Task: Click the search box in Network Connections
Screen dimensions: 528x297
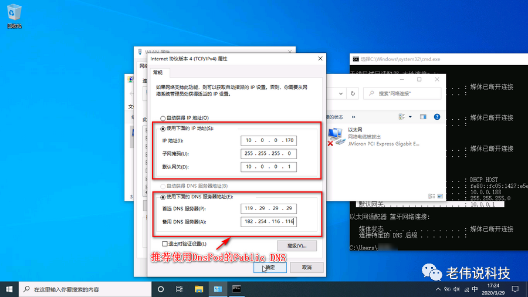Action: 402,93
